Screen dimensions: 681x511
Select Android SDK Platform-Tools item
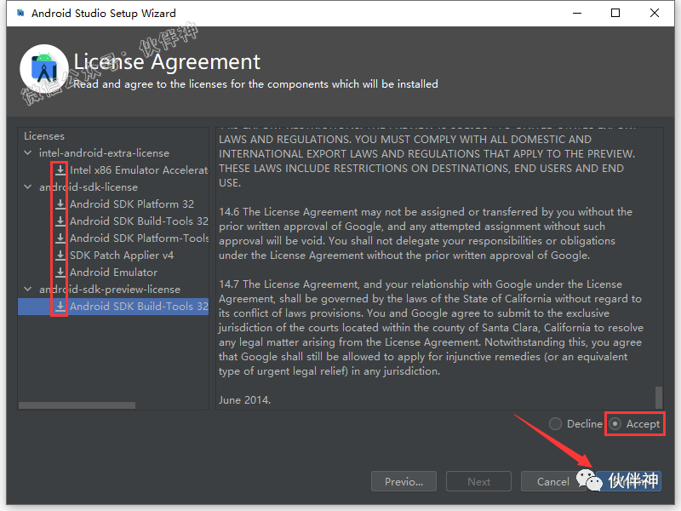click(x=139, y=238)
